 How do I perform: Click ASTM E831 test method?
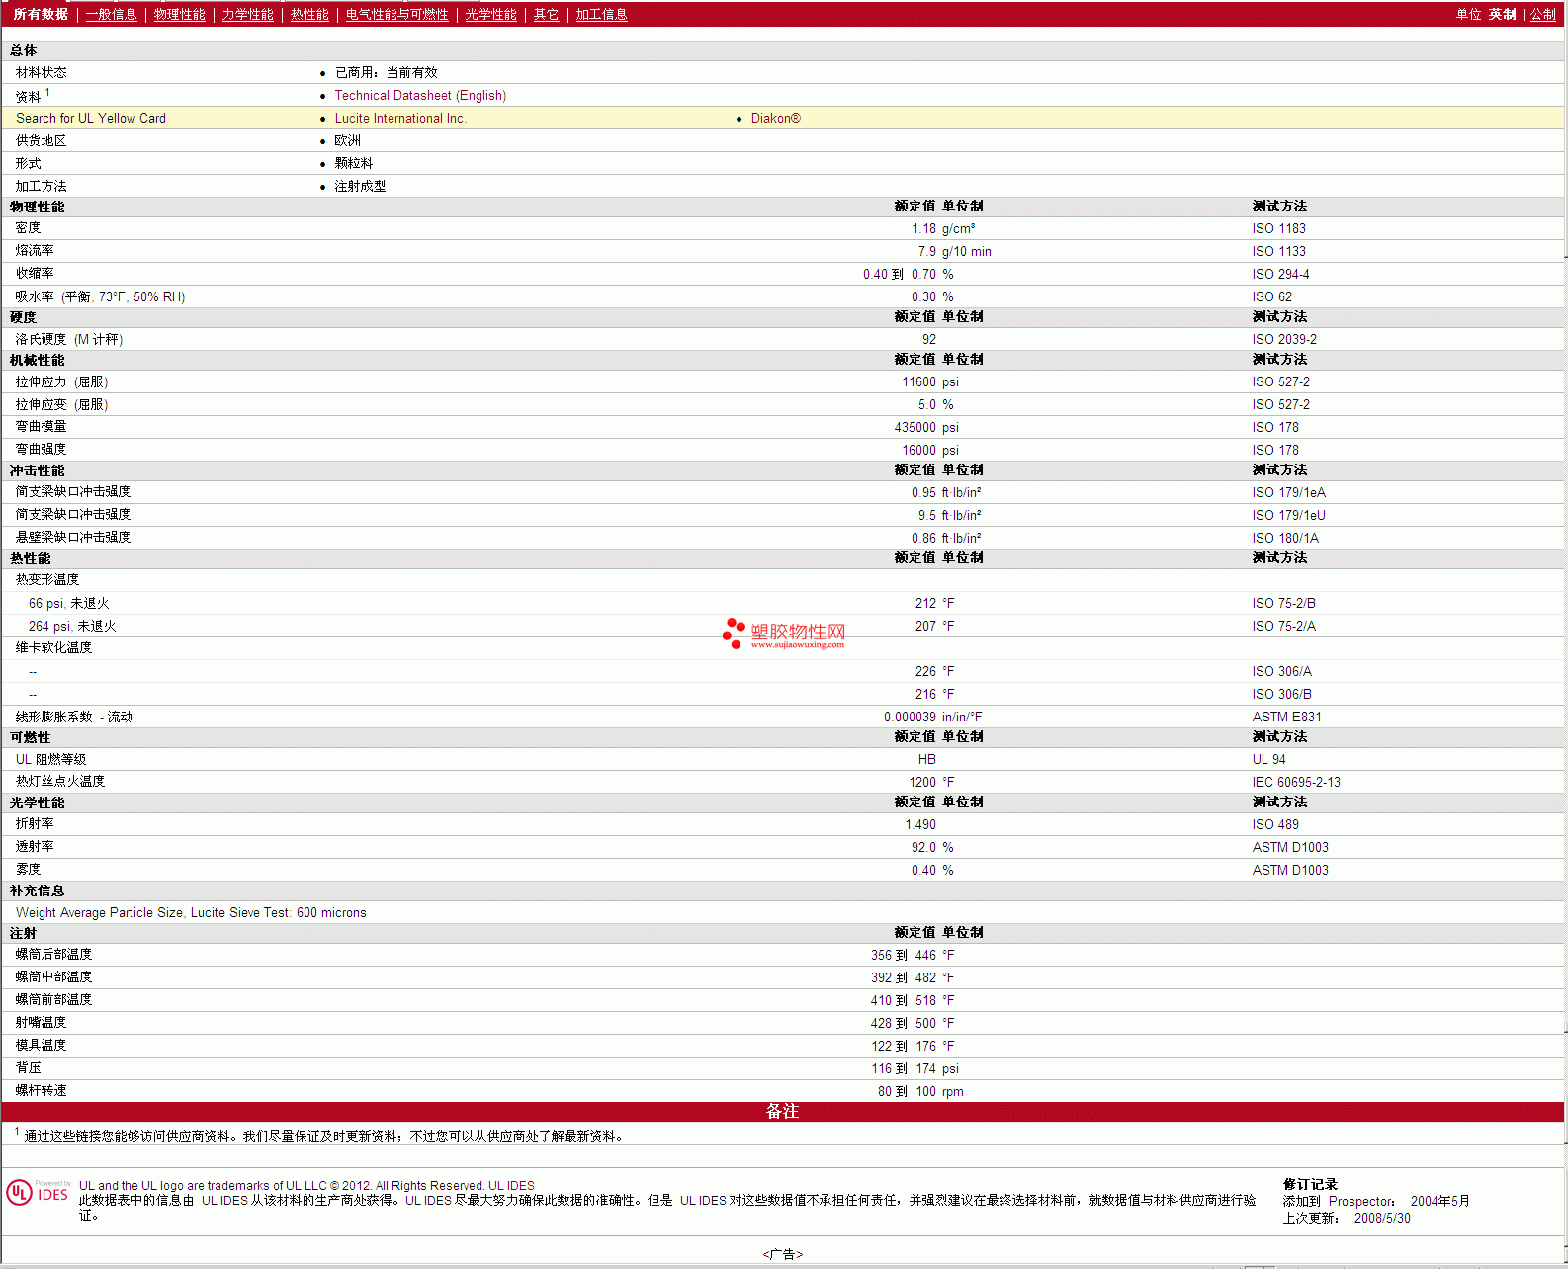(1286, 718)
